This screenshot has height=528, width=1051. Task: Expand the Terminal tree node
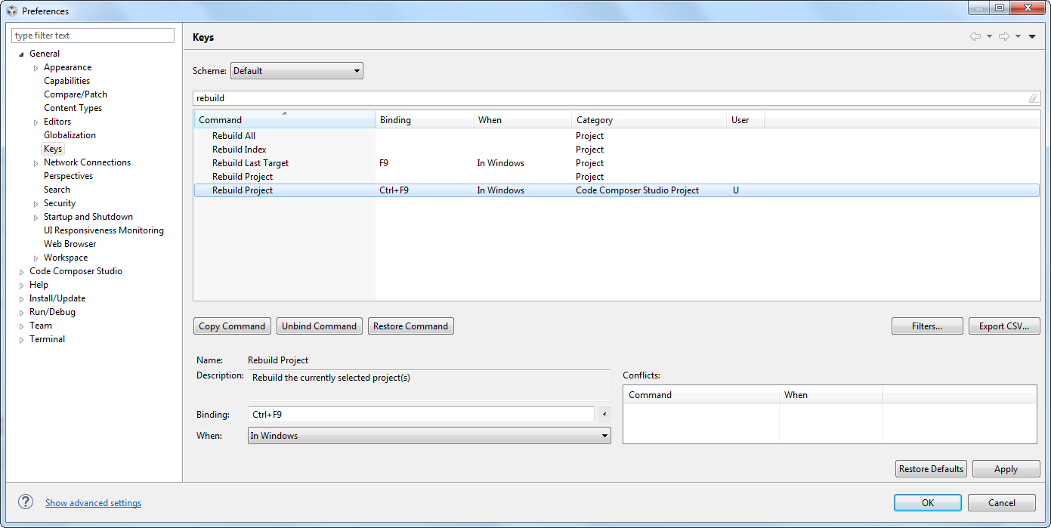[x=22, y=340]
